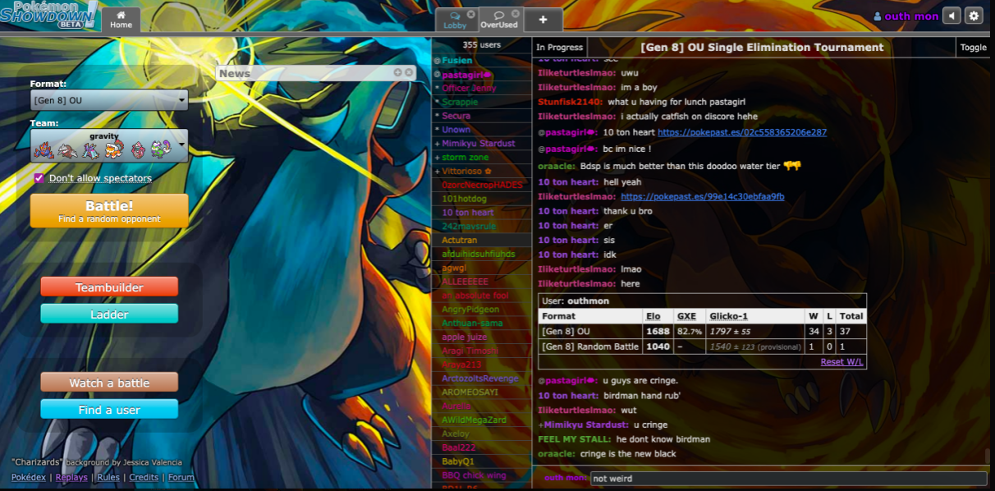
Task: Open the Rules link
Action: click(x=108, y=477)
